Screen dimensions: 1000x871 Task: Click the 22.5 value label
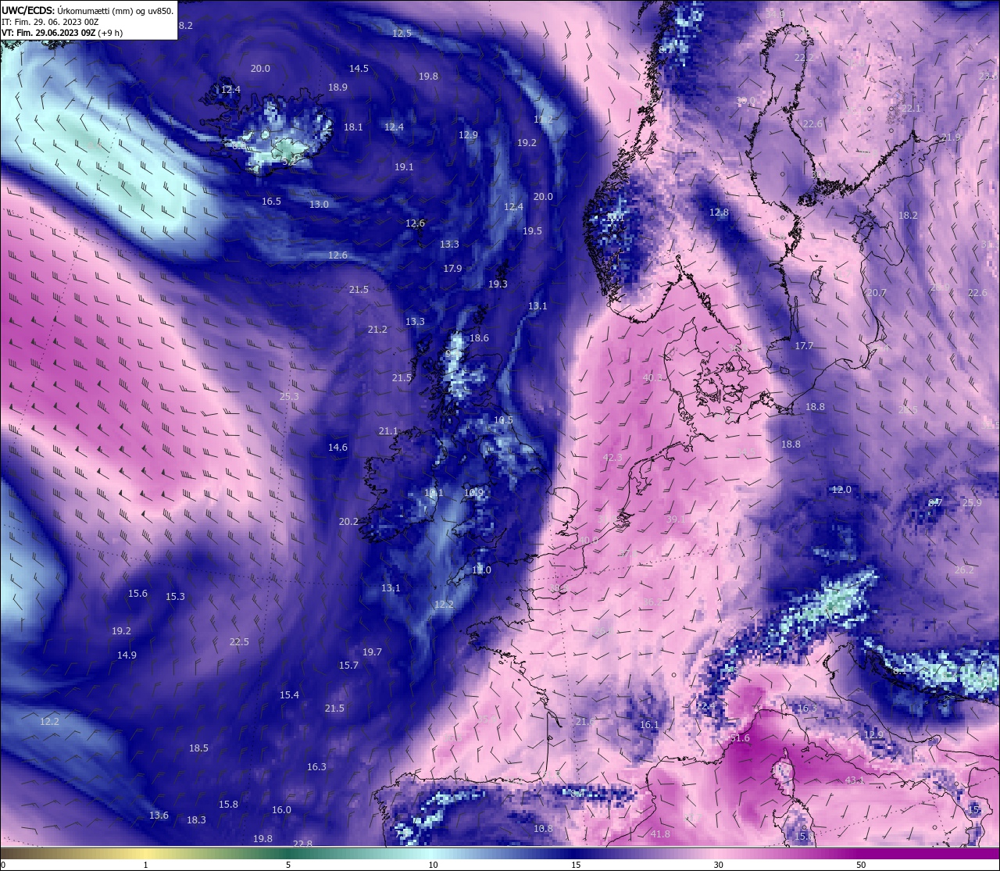point(239,642)
